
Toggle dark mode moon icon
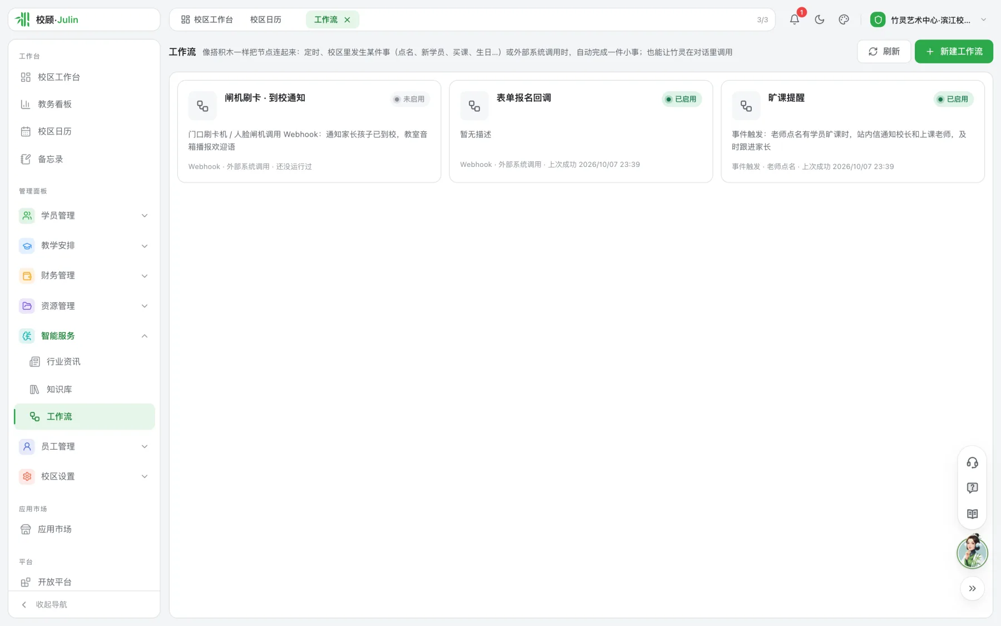[819, 19]
